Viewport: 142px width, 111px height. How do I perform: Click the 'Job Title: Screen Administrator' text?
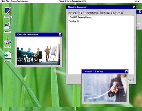tap(15, 1)
